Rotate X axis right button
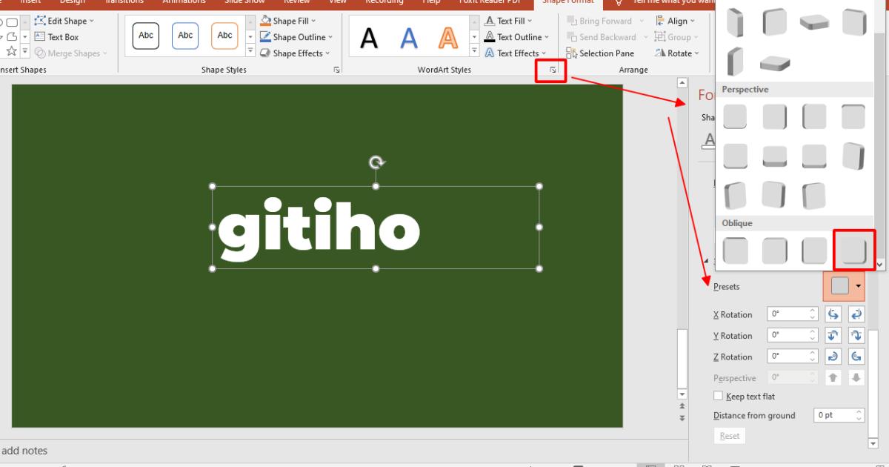Screen dimensions: 889x467 856,314
